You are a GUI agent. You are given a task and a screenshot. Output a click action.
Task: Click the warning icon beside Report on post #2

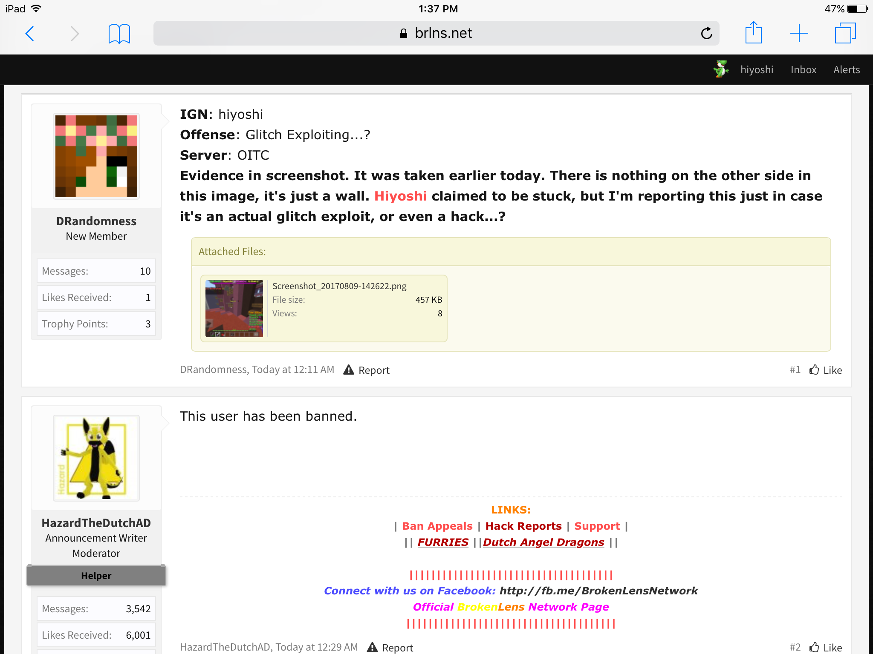(373, 647)
